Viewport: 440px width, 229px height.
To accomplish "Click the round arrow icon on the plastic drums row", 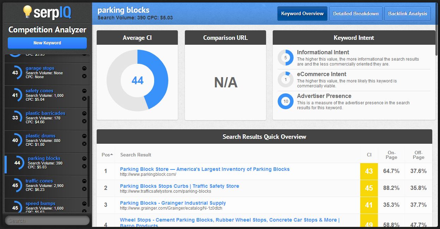I will pyautogui.click(x=84, y=136).
